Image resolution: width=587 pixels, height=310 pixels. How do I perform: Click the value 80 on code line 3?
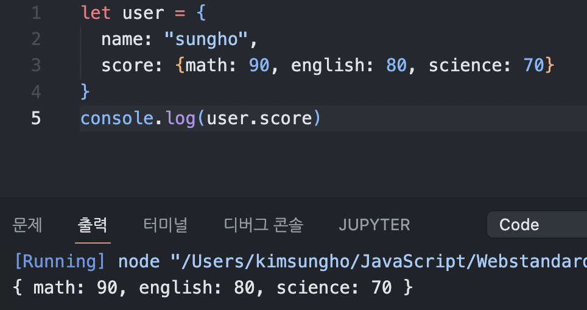396,66
